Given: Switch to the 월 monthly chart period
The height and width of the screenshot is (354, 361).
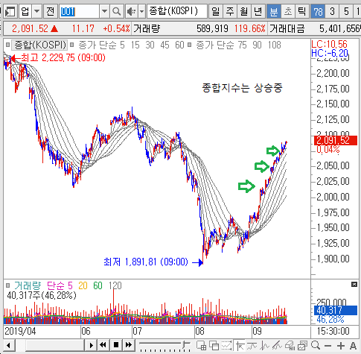Looking at the screenshot, I should click(244, 11).
